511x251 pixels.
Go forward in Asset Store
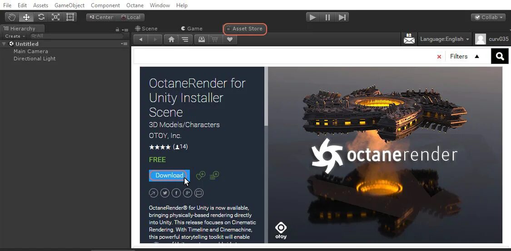coord(155,39)
